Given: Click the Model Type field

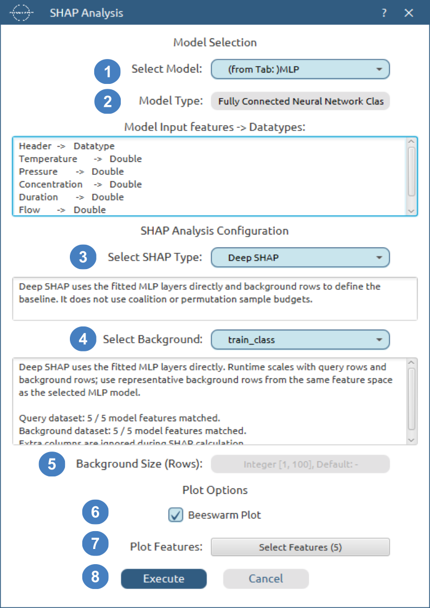Looking at the screenshot, I should (x=300, y=101).
